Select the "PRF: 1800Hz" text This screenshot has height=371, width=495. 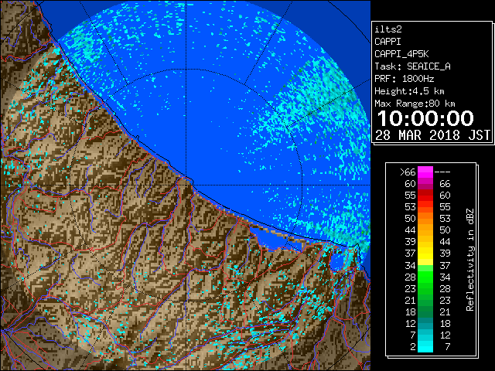click(405, 79)
